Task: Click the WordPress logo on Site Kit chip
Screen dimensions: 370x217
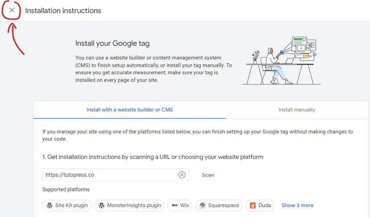Action: [x=49, y=205]
